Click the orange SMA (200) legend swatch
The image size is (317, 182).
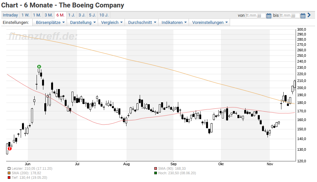[x=9, y=173]
